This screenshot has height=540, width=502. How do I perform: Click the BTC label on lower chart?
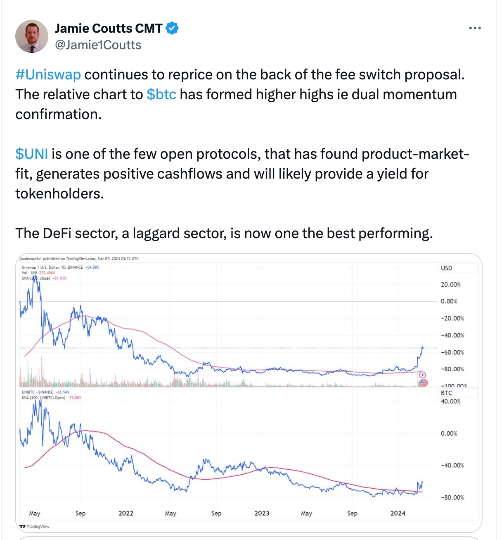pos(446,393)
